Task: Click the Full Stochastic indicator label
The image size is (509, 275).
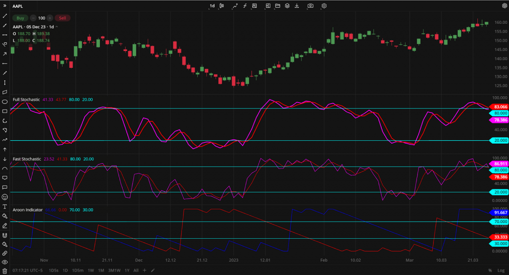Action: (26, 100)
